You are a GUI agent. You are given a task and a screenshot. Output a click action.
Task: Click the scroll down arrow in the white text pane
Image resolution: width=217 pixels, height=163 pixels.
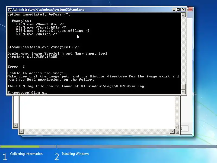coord(177,127)
